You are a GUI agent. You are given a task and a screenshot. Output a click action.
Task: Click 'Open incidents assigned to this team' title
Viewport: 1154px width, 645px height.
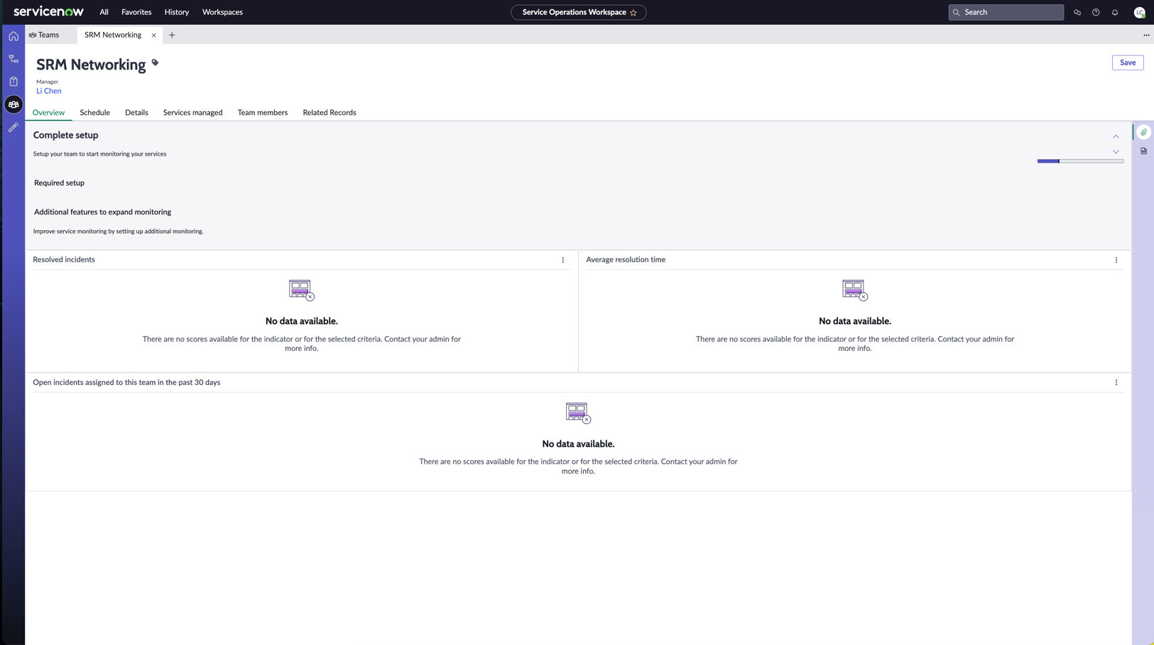click(126, 383)
